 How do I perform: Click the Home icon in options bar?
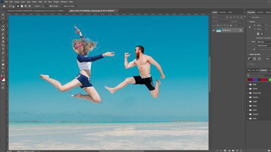4,6
